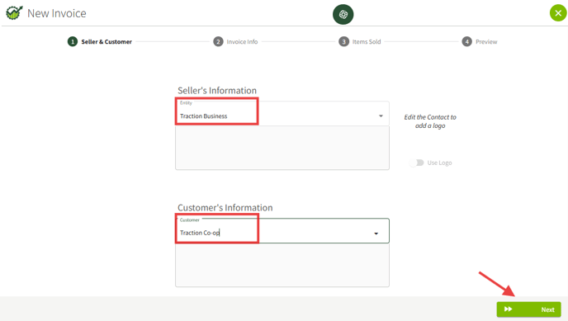The image size is (568, 321).
Task: Open the Traction Business entity selector
Action: coord(282,114)
